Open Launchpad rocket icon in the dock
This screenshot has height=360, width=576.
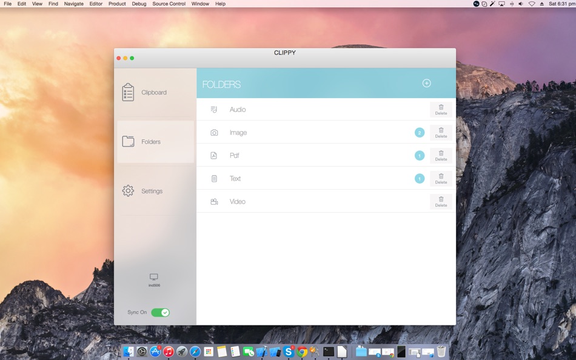(x=182, y=352)
